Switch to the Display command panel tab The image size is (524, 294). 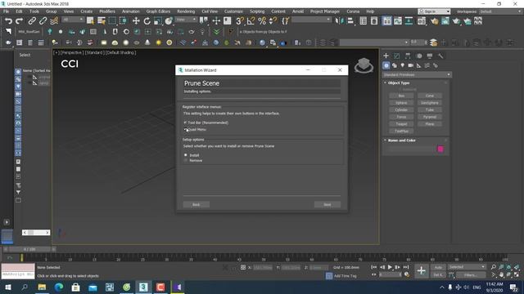tap(430, 56)
